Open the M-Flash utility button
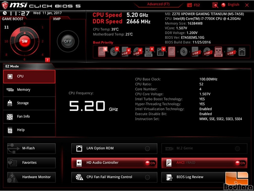 tap(31, 148)
